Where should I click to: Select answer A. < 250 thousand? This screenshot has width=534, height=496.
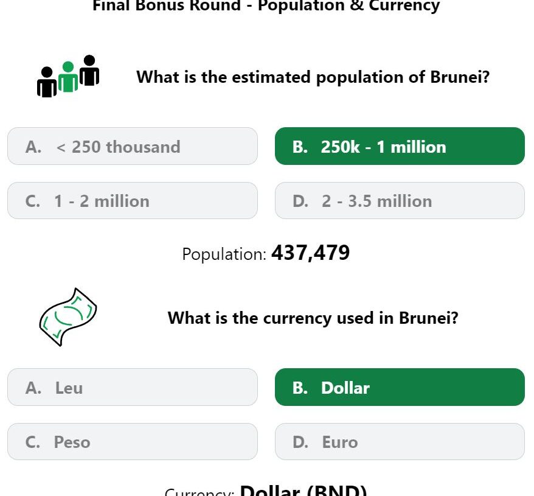pyautogui.click(x=133, y=146)
